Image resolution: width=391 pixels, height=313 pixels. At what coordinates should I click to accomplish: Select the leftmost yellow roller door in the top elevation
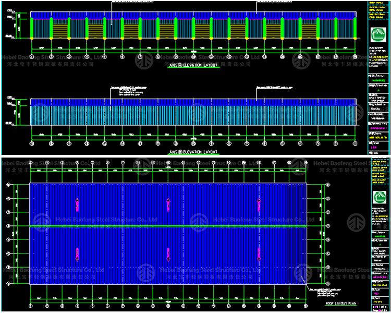(60, 30)
